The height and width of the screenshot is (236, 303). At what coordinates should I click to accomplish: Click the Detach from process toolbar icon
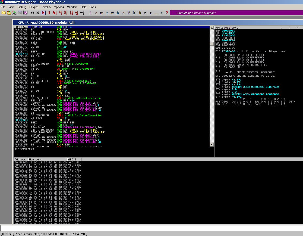pyautogui.click(x=14, y=13)
